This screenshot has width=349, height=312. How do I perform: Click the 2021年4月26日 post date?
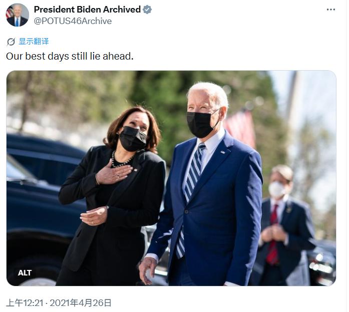[80, 303]
